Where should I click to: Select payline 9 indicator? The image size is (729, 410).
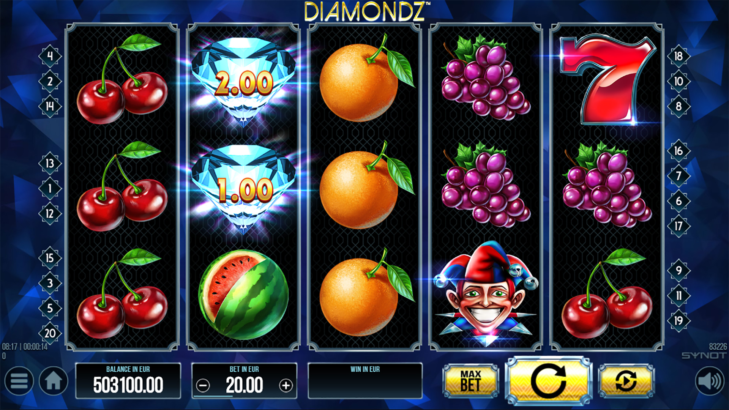(679, 270)
